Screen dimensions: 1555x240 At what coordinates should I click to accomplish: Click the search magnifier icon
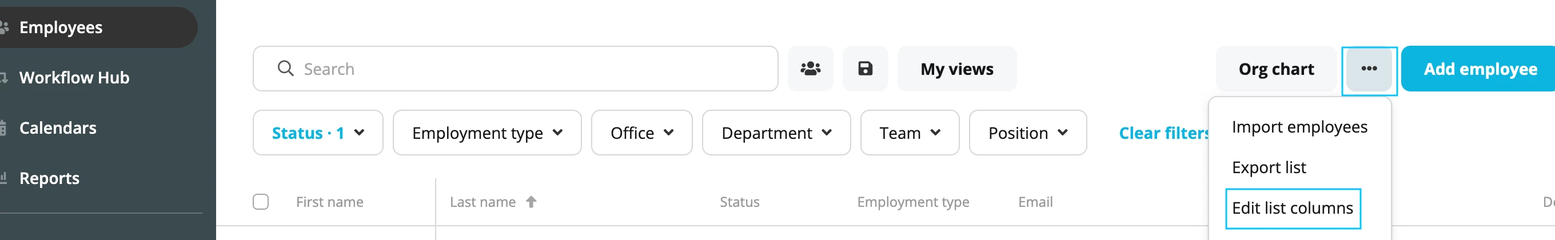point(285,69)
